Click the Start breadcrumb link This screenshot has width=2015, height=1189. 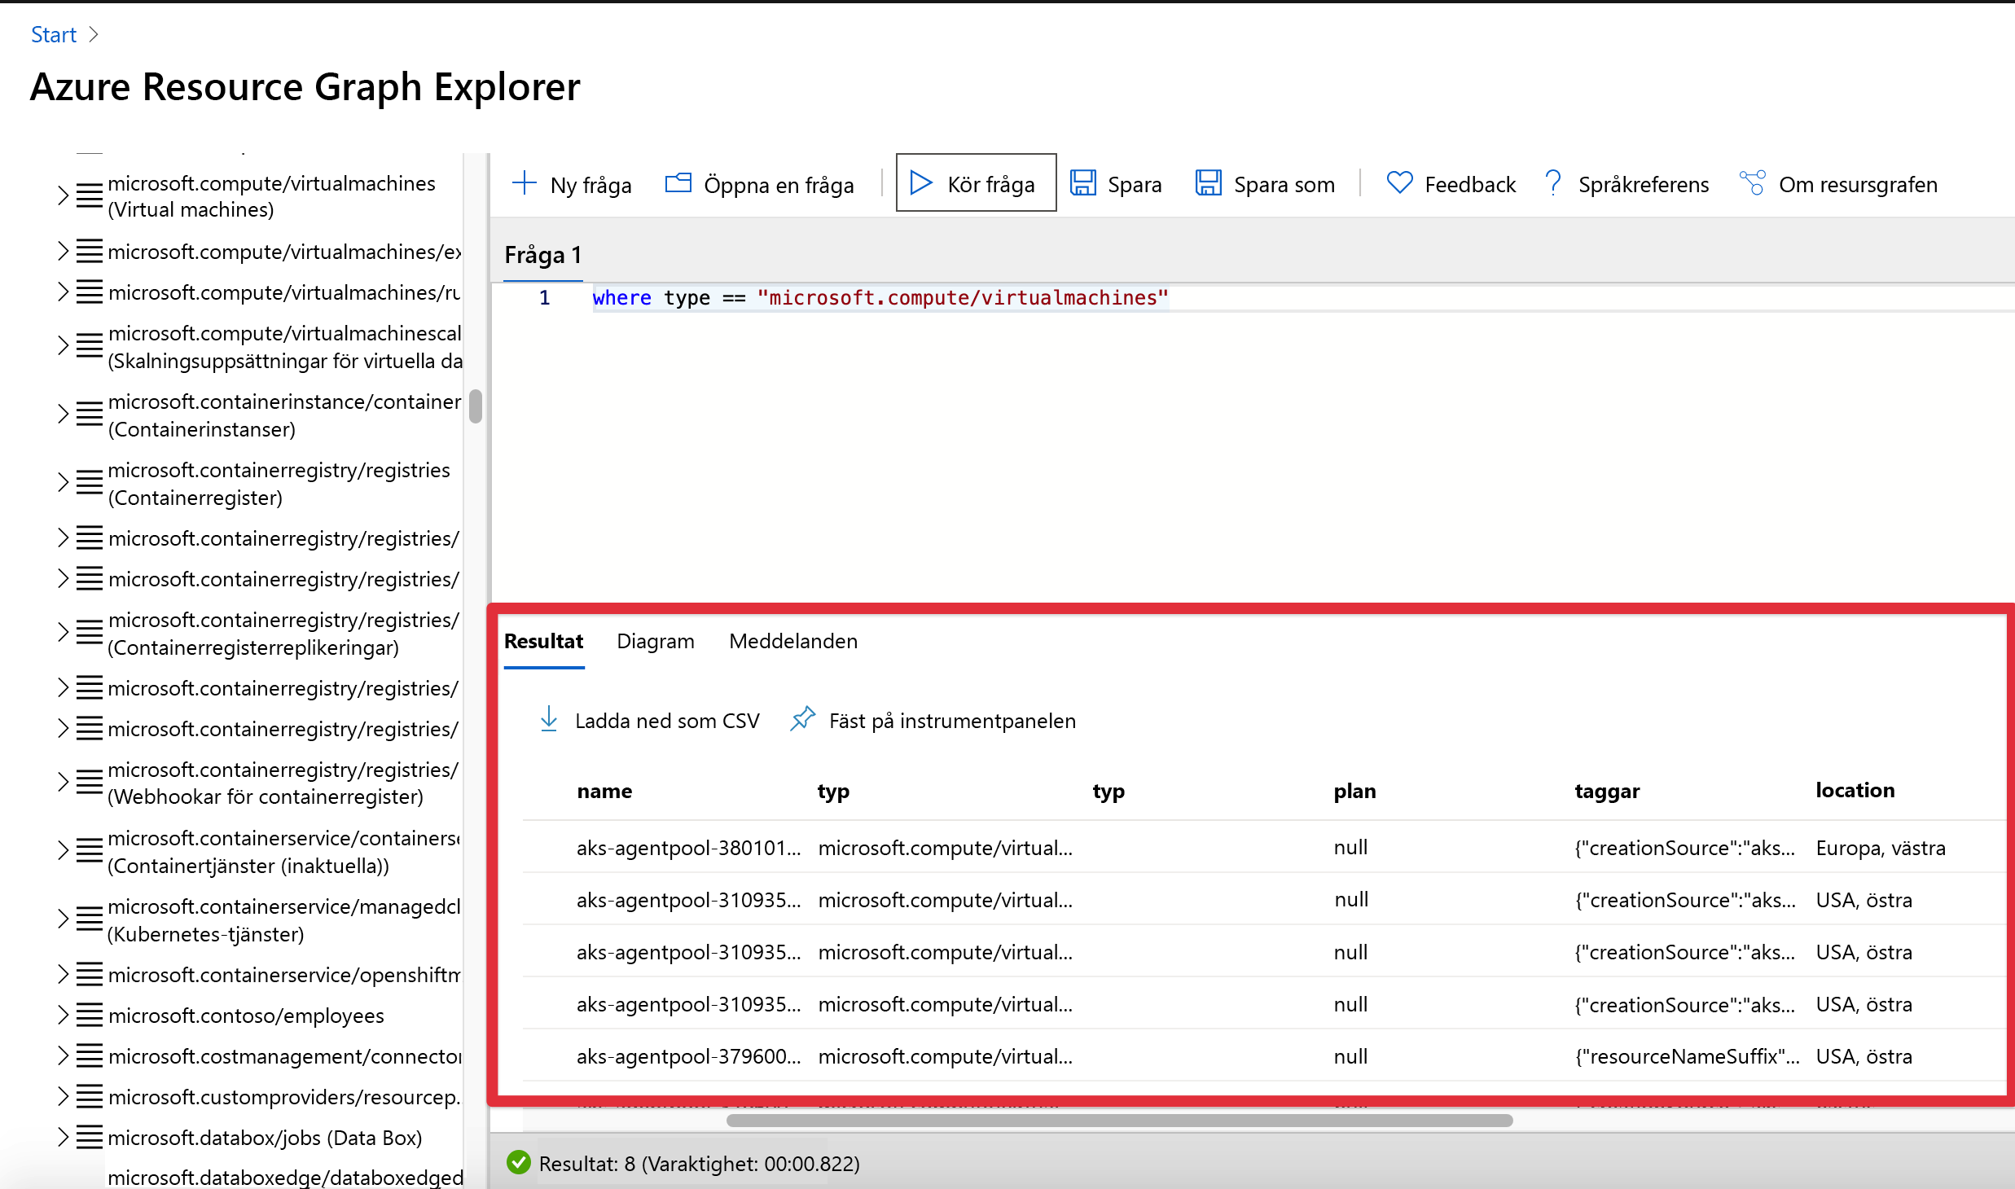click(x=54, y=34)
